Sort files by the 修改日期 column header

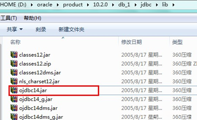(131, 42)
